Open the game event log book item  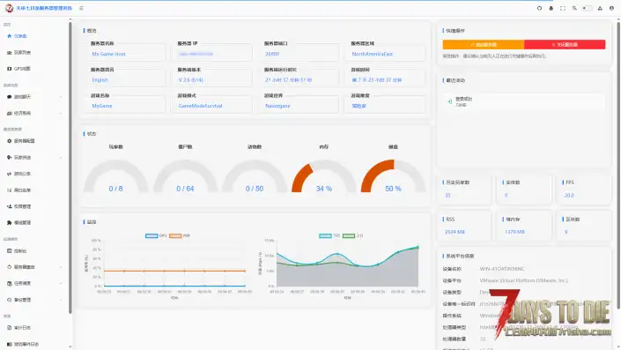(x=23, y=344)
